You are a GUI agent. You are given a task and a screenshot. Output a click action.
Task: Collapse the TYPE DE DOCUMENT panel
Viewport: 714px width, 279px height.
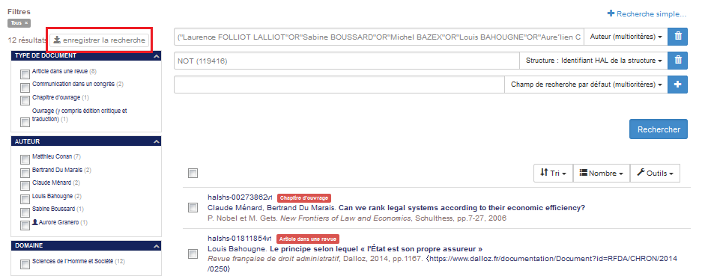156,56
